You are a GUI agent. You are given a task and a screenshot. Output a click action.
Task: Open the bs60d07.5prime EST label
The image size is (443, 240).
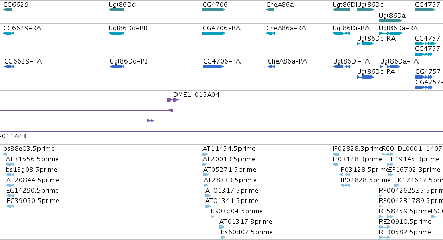pyautogui.click(x=247, y=232)
